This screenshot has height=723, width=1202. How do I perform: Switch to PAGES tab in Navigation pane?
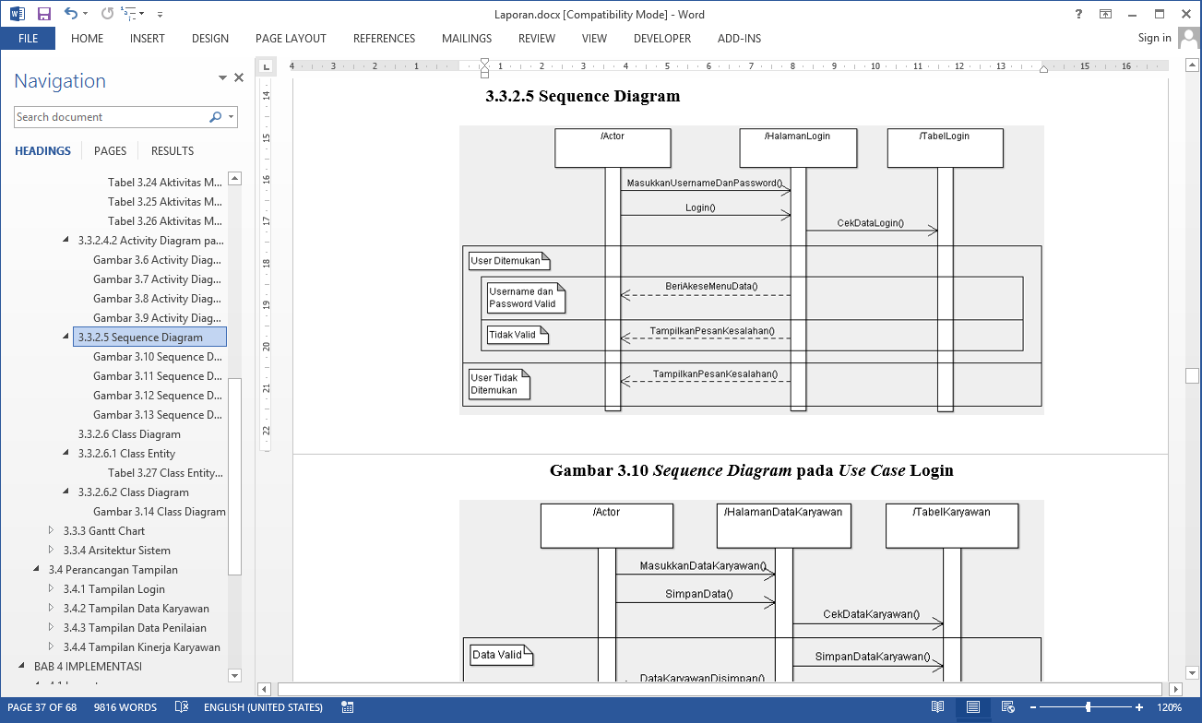tap(110, 151)
